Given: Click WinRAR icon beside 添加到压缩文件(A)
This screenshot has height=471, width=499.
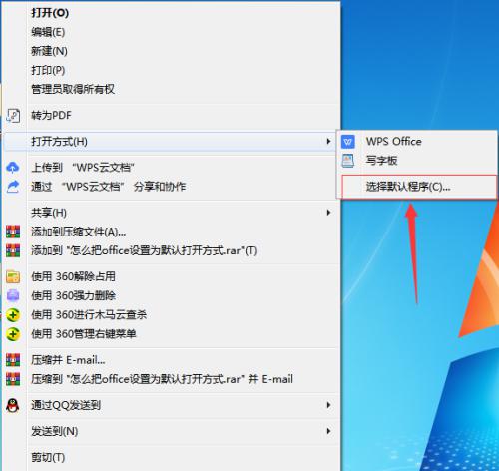Looking at the screenshot, I should 13,232.
